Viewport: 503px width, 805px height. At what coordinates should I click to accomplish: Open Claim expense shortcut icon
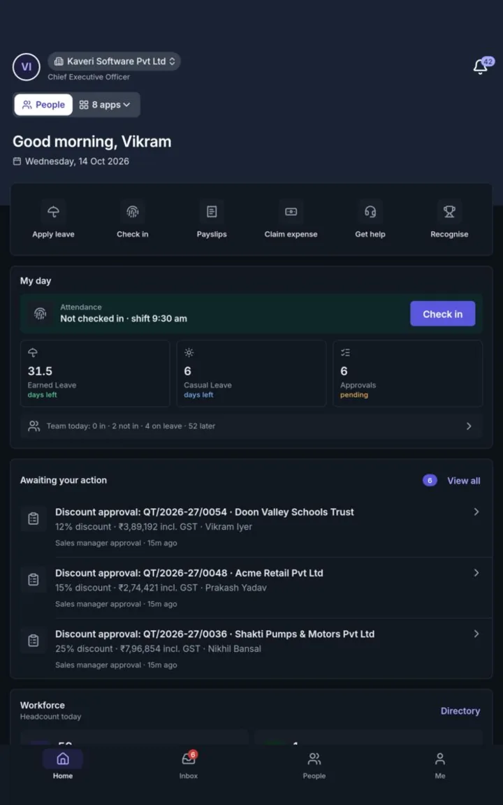[x=291, y=212]
